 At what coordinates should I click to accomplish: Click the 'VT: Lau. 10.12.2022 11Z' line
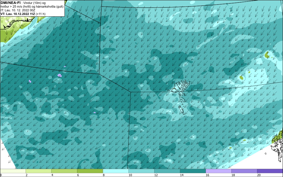[x=18, y=14]
